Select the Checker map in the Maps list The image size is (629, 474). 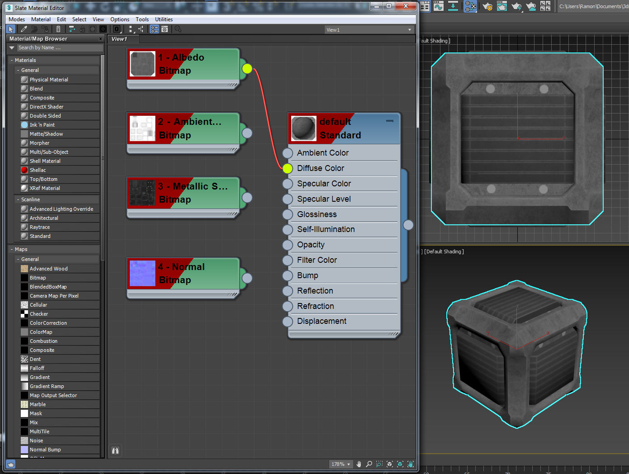[38, 313]
